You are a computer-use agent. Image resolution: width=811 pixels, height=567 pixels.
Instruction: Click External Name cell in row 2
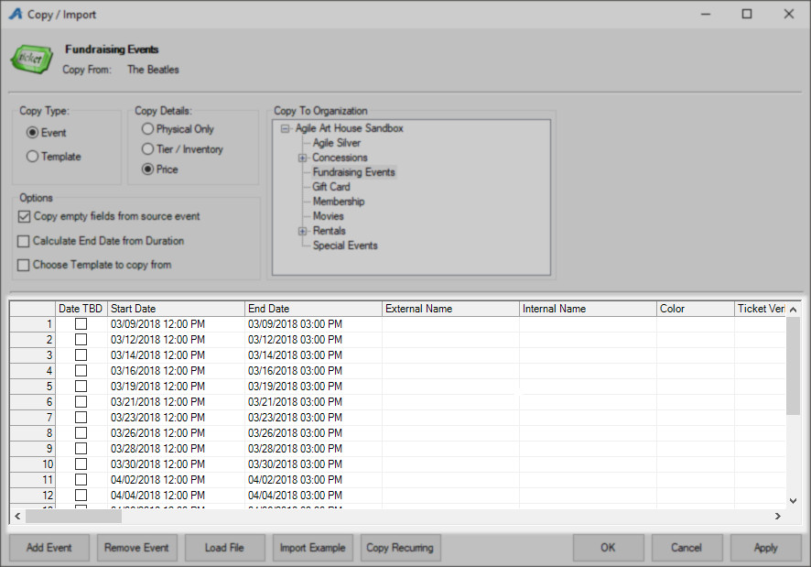click(450, 340)
